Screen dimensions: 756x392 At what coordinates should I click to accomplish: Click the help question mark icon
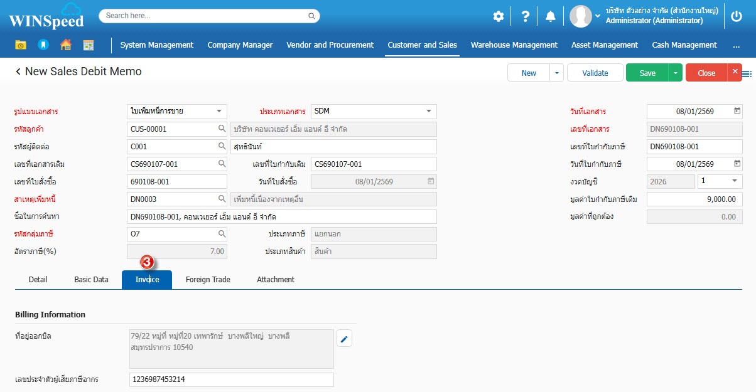[525, 16]
